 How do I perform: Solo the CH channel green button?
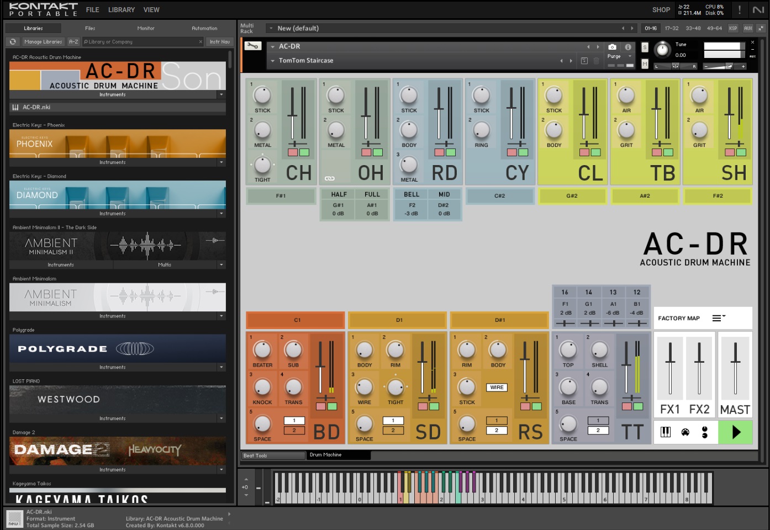pyautogui.click(x=304, y=153)
